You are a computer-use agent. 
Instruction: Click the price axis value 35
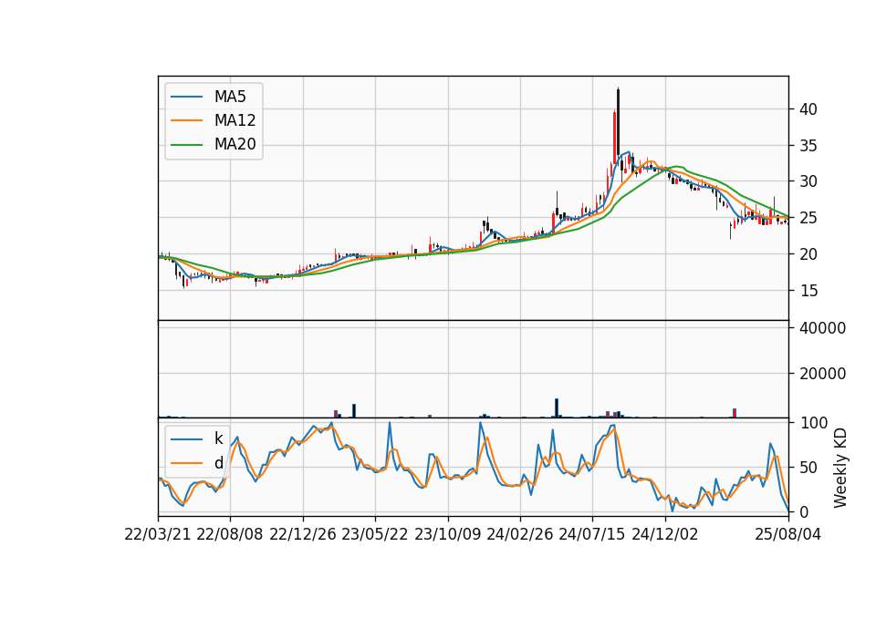tap(808, 146)
